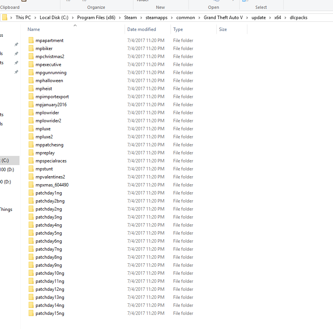
Task: Click the mpxmas_604490 folder icon
Action: tap(31, 185)
